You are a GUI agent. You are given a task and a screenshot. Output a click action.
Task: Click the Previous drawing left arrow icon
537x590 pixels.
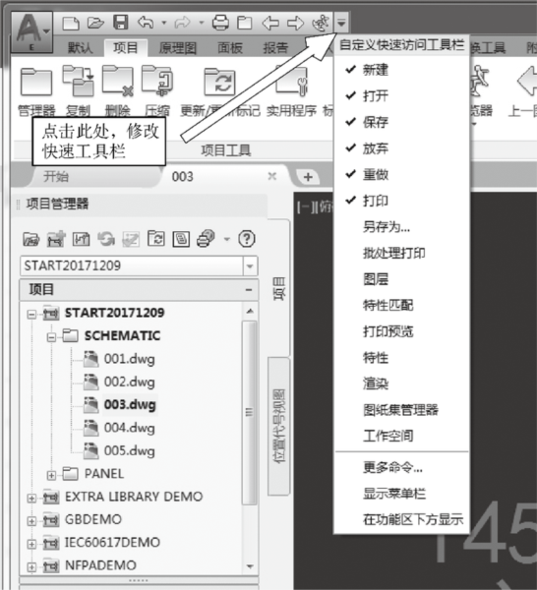(270, 23)
